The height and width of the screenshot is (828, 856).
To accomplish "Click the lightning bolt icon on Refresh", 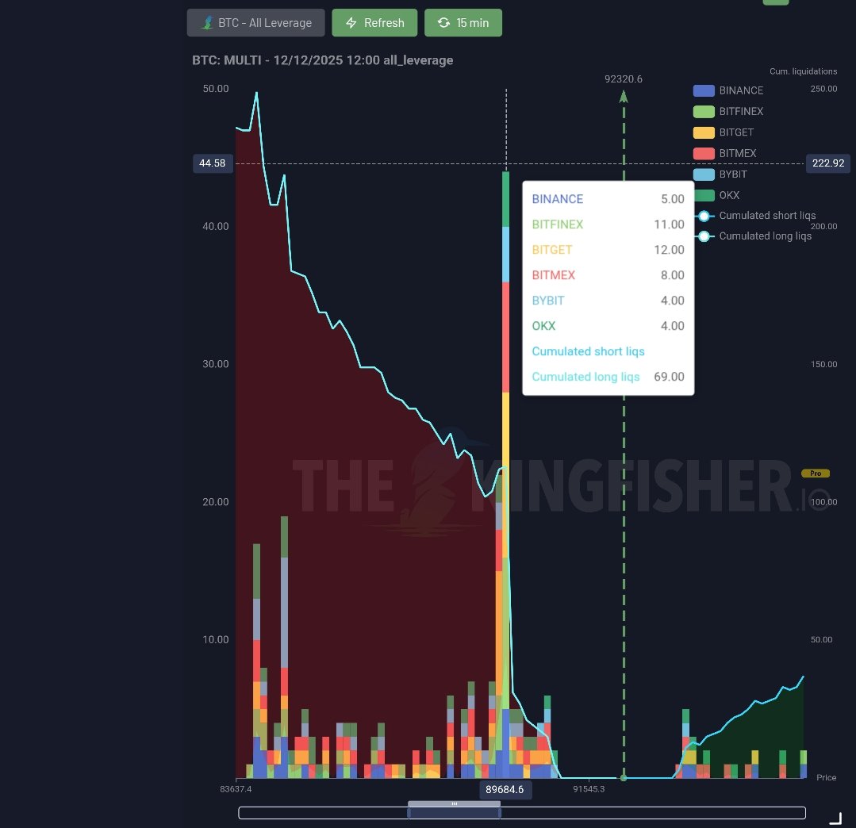I will pyautogui.click(x=351, y=23).
